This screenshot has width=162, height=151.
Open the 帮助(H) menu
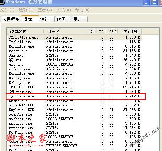82,10
